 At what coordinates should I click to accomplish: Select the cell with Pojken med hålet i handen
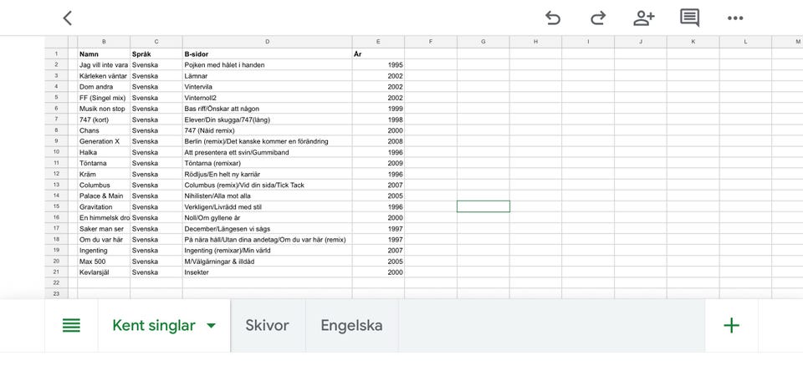pyautogui.click(x=267, y=64)
